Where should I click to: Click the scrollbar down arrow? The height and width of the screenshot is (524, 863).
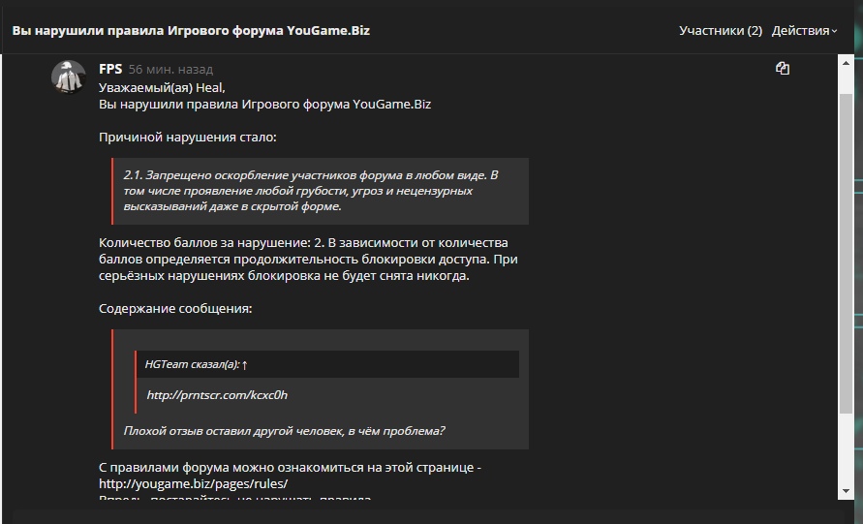846,491
